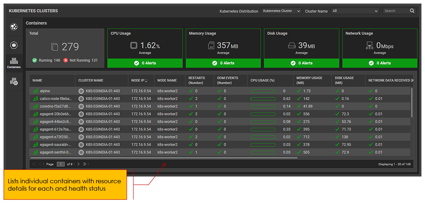425x203 pixels.
Task: Open the clusters overview sidebar icon
Action: (14, 27)
